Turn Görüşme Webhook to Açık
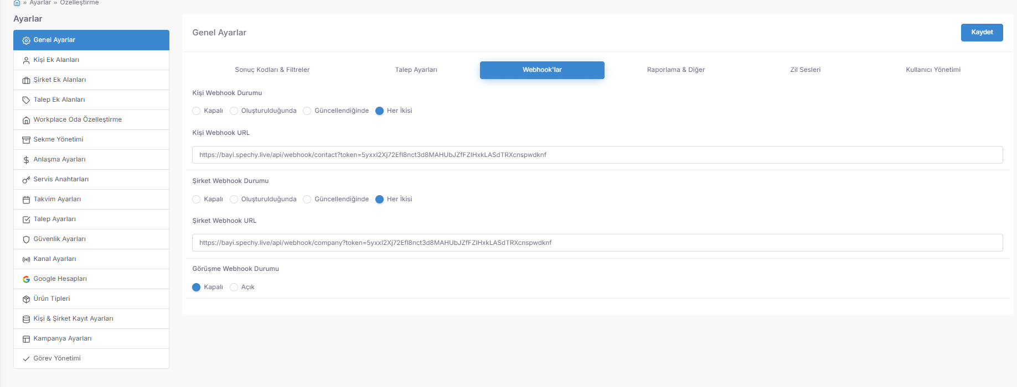This screenshot has height=387, width=1017. pos(234,287)
